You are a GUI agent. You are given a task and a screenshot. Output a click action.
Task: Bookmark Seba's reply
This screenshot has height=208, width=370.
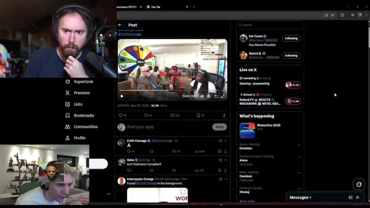pos(220,170)
